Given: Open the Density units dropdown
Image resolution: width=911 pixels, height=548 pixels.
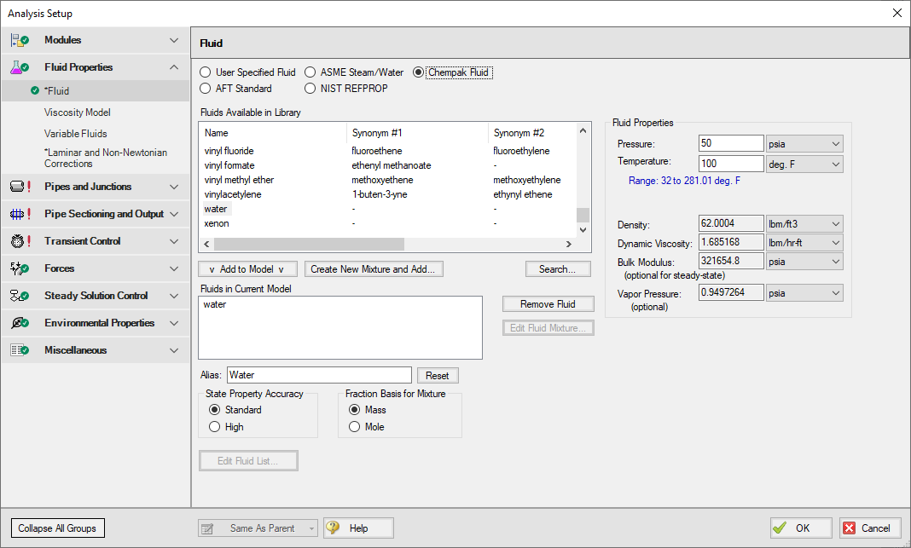Looking at the screenshot, I should tap(804, 224).
